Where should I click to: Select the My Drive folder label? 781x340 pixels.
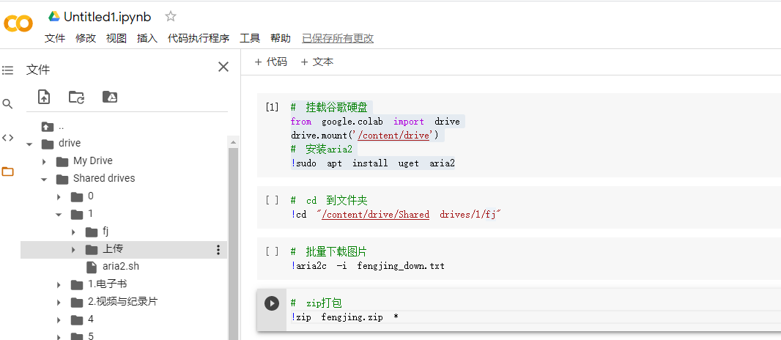92,160
